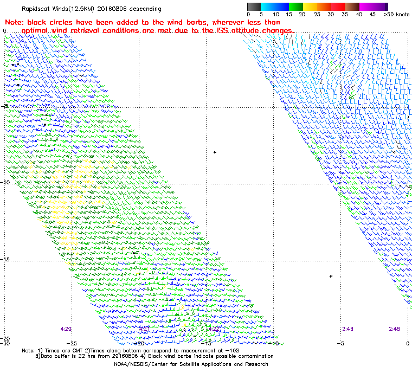Click the '-25' longitude label on the bottom axis

72,343
